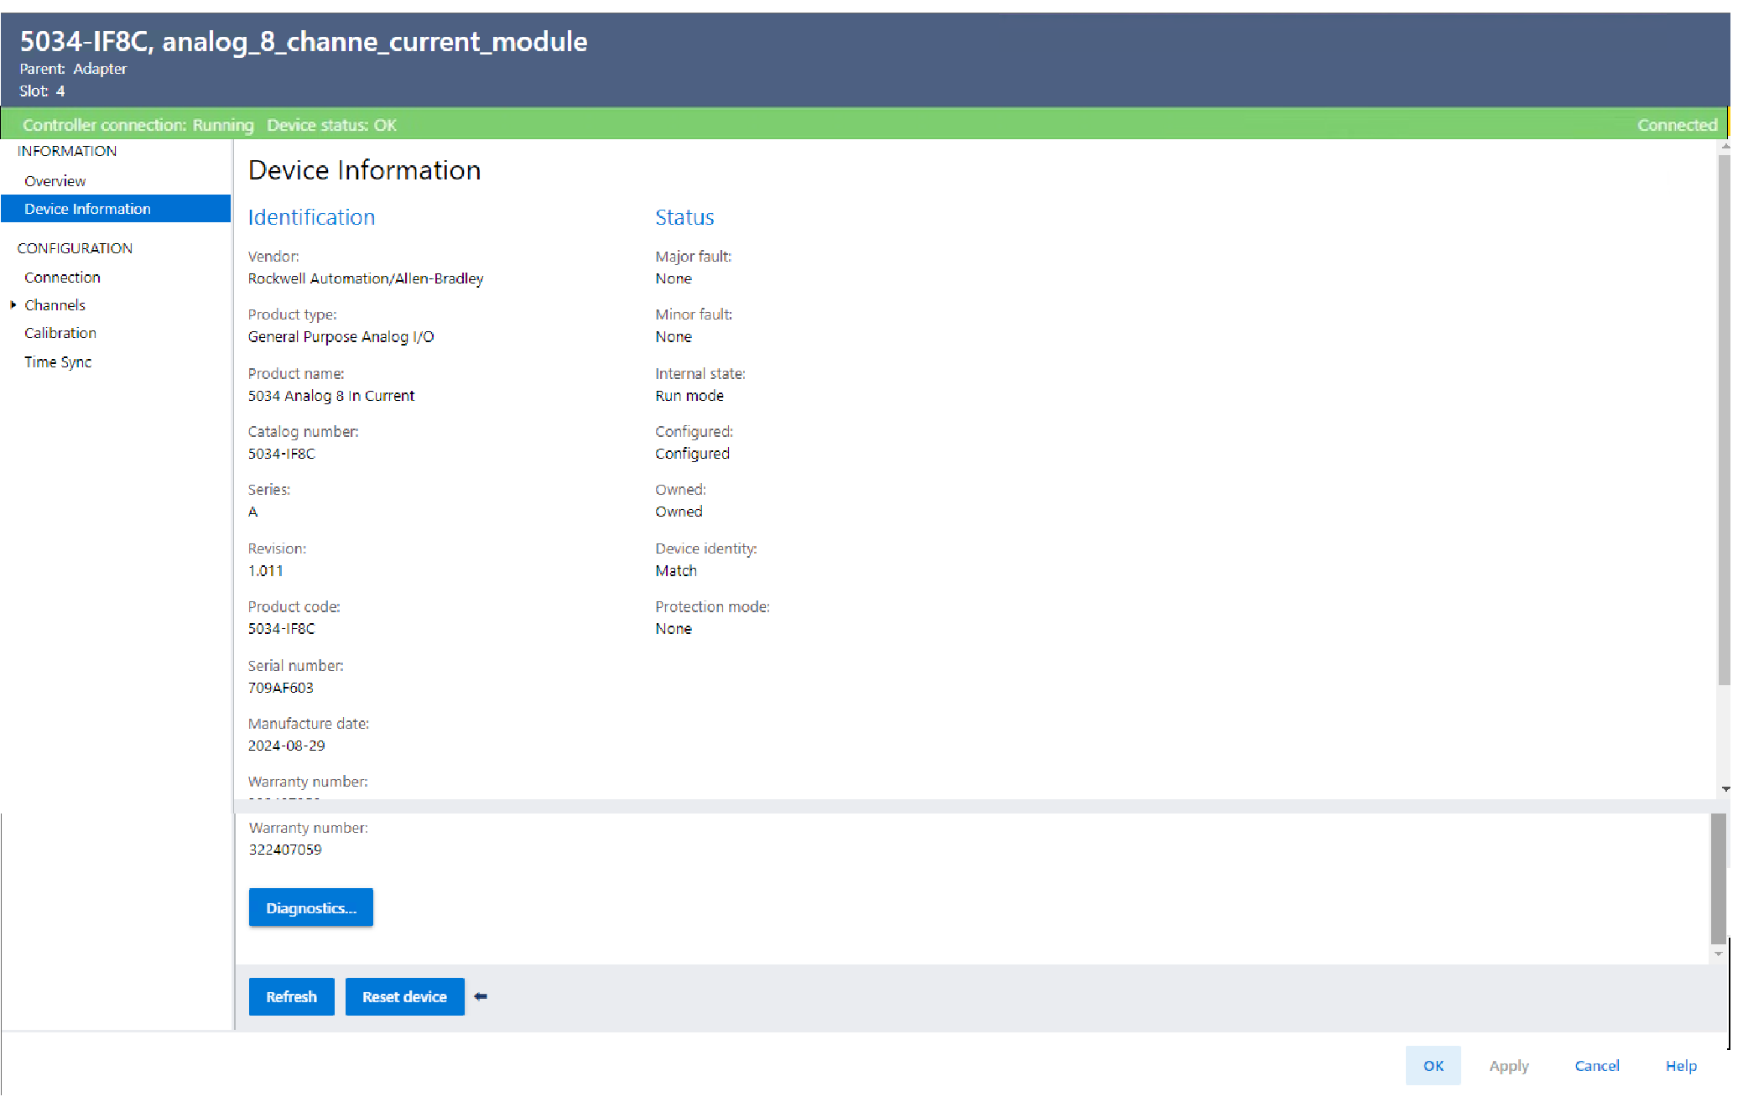Confirm with the OK button

coord(1434,1065)
